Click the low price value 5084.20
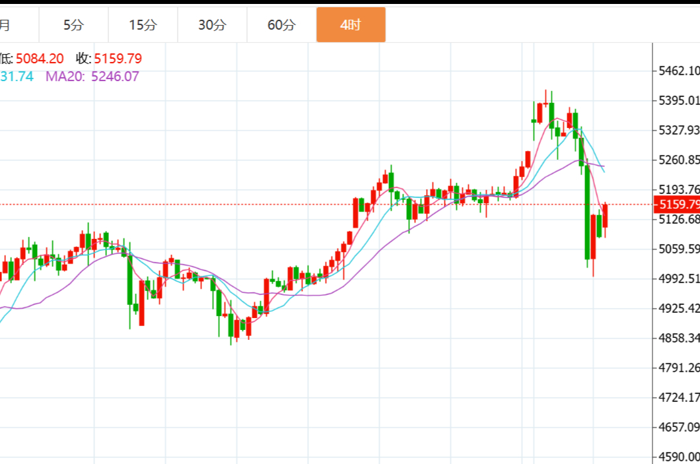This screenshot has width=700, height=464. click(40, 59)
